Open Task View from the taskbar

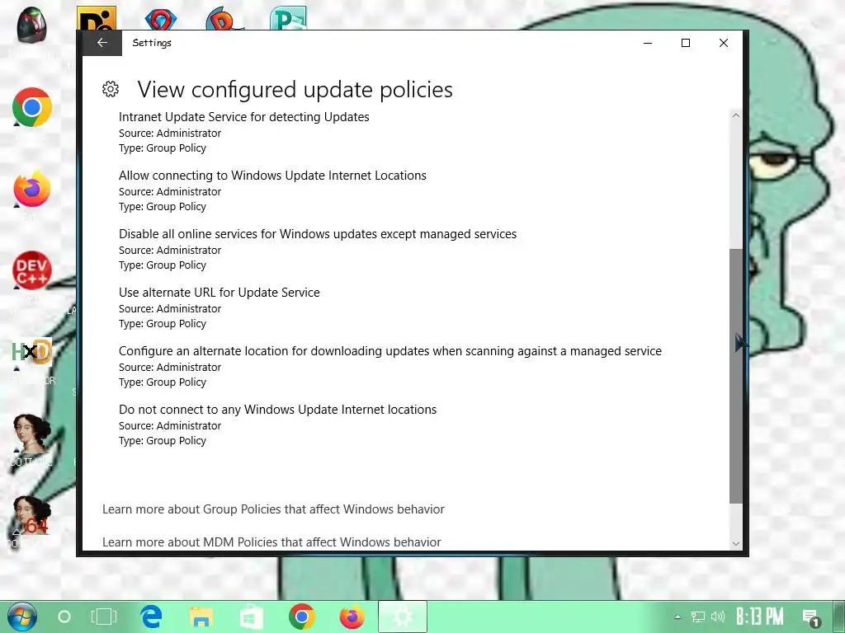click(103, 617)
